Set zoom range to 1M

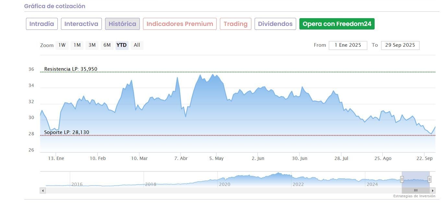tap(77, 45)
